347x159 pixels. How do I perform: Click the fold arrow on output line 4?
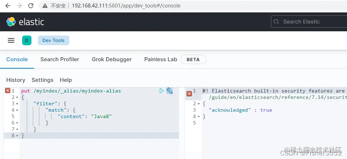coord(199,117)
